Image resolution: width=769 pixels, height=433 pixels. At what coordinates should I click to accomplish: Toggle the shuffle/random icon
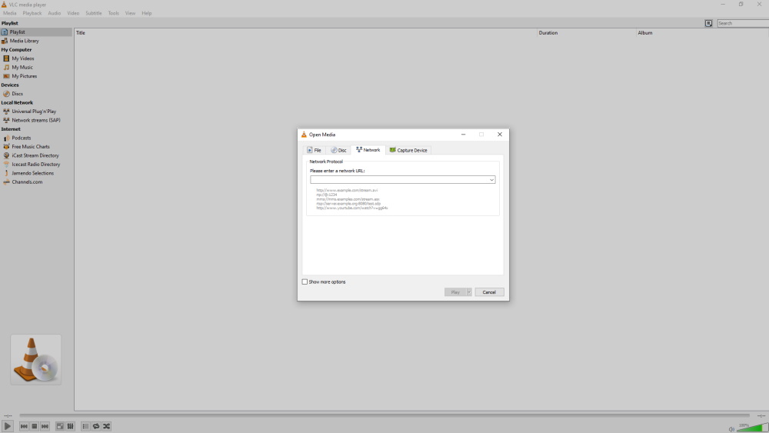[106, 426]
